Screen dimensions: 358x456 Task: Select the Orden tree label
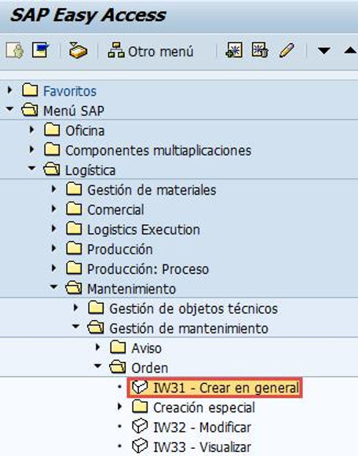click(x=149, y=368)
